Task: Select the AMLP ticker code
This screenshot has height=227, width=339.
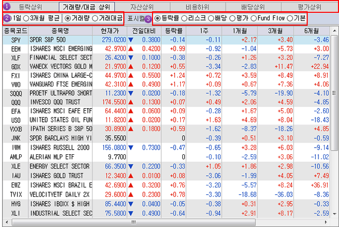Action: click(x=16, y=157)
